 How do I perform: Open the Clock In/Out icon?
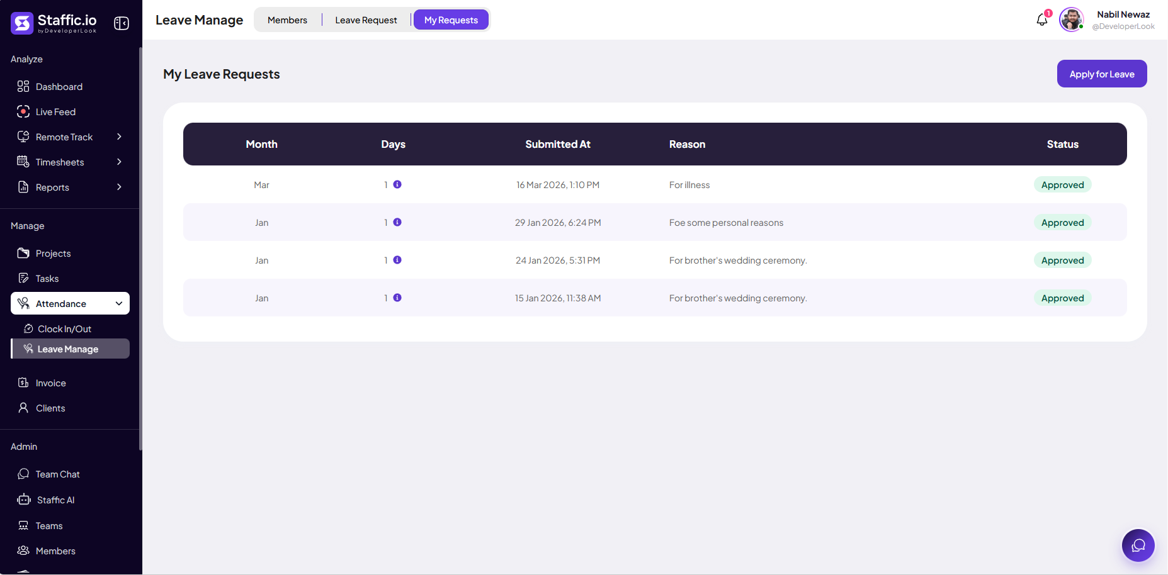(28, 328)
